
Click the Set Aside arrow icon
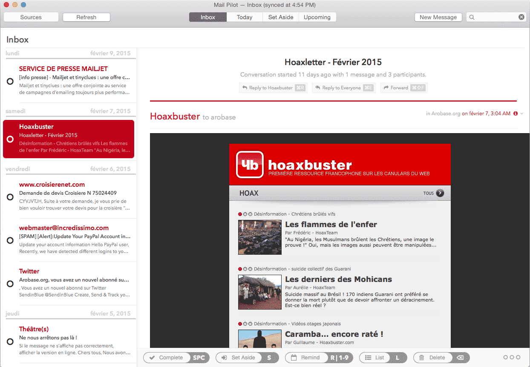[224, 358]
